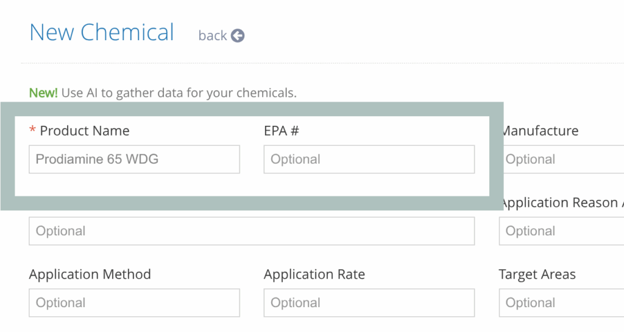The image size is (624, 332).
Task: Click the Target Areas label
Action: coord(537,274)
